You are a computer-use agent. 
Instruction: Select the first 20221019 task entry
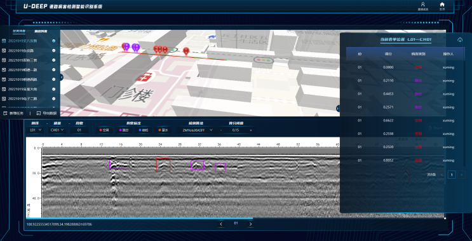click(x=29, y=41)
